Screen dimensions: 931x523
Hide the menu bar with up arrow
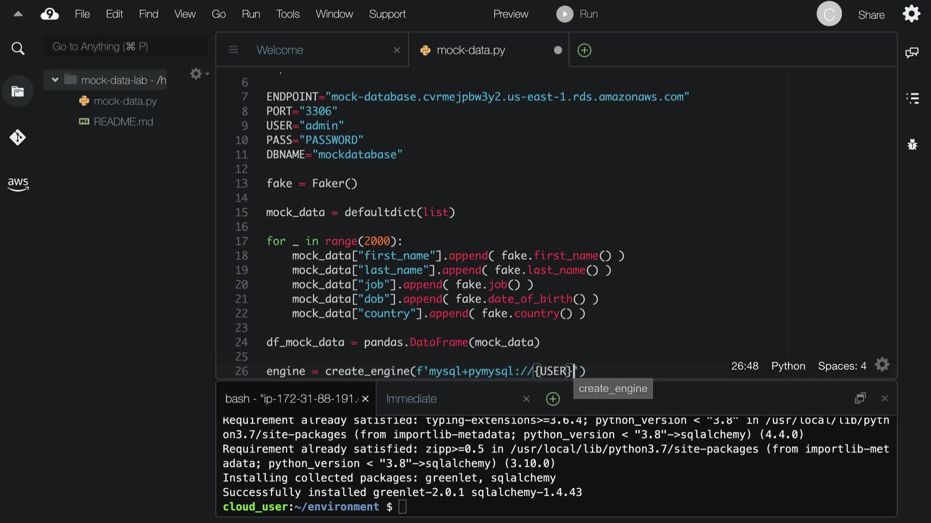tap(18, 14)
